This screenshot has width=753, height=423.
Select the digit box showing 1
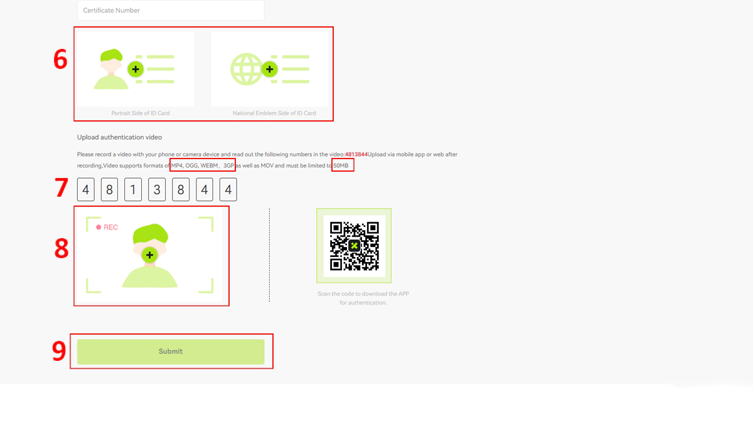pos(133,190)
